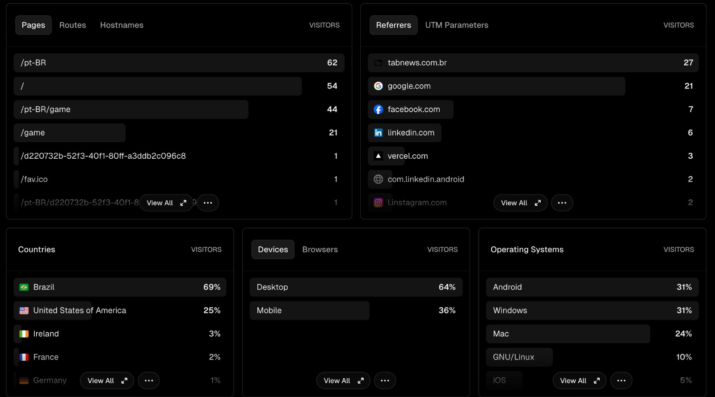Switch to the Browsers tab
This screenshot has height=397, width=715.
[320, 249]
